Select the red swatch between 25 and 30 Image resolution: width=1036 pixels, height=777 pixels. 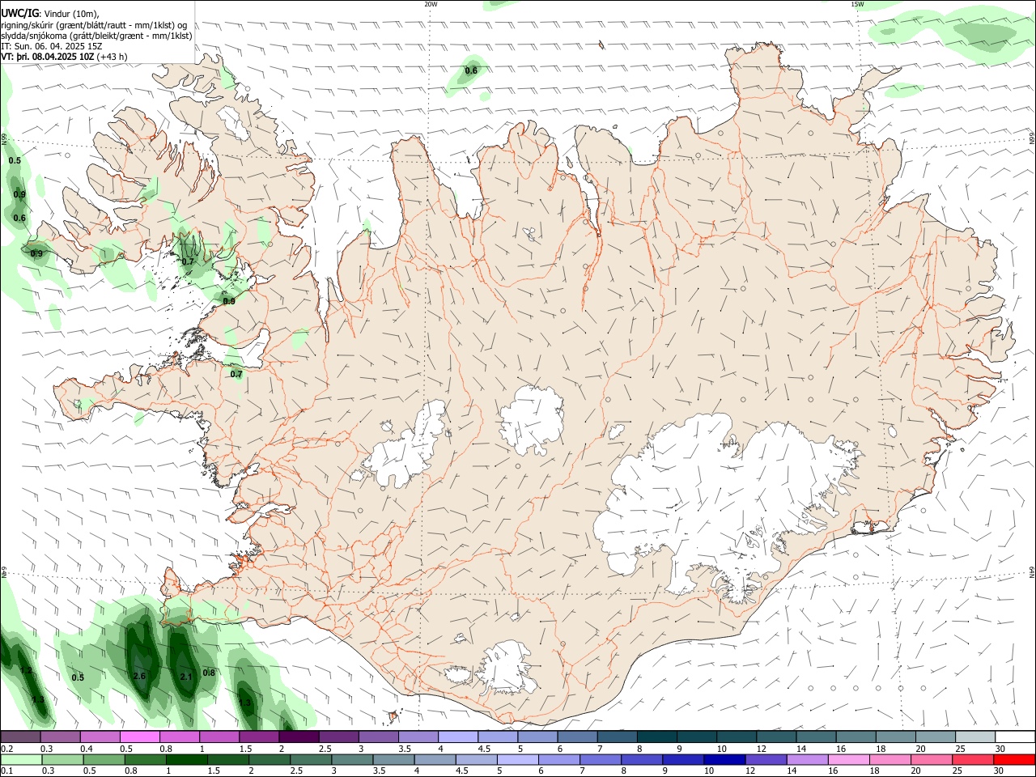click(974, 759)
